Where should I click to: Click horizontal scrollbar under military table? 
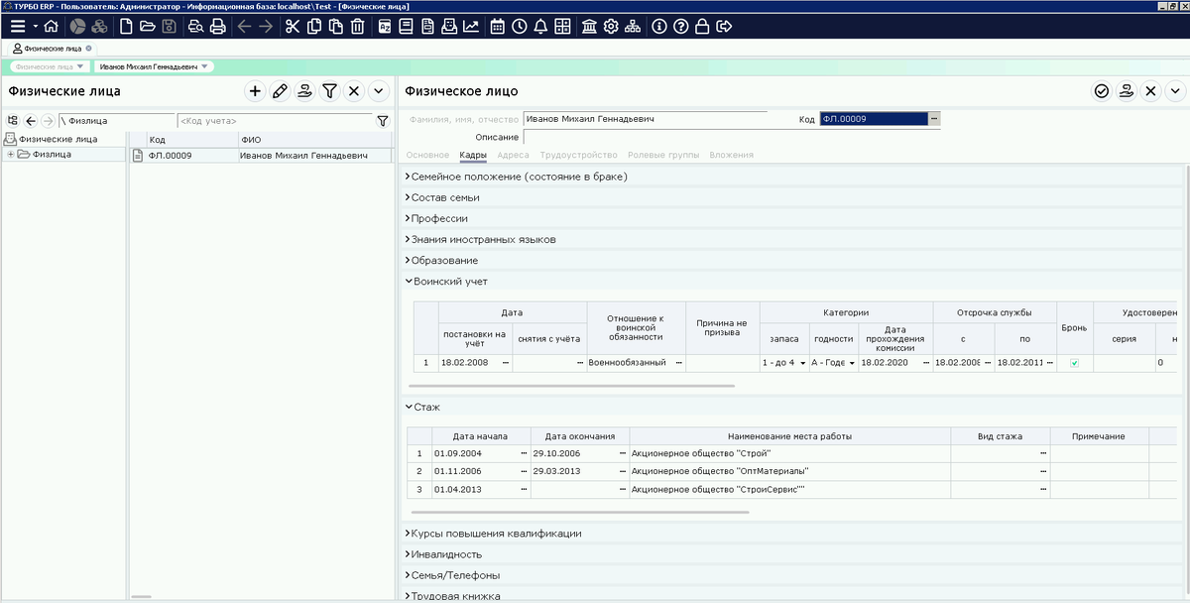pyautogui.click(x=572, y=386)
